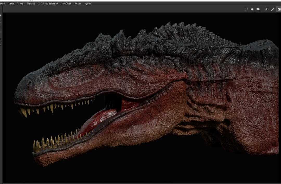Expand the chevron beneath the video camera icon
The height and width of the screenshot is (184, 281).
coord(260,11)
